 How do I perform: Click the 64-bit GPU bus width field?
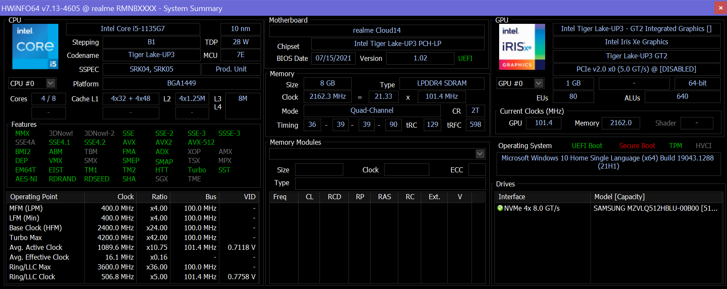(698, 83)
